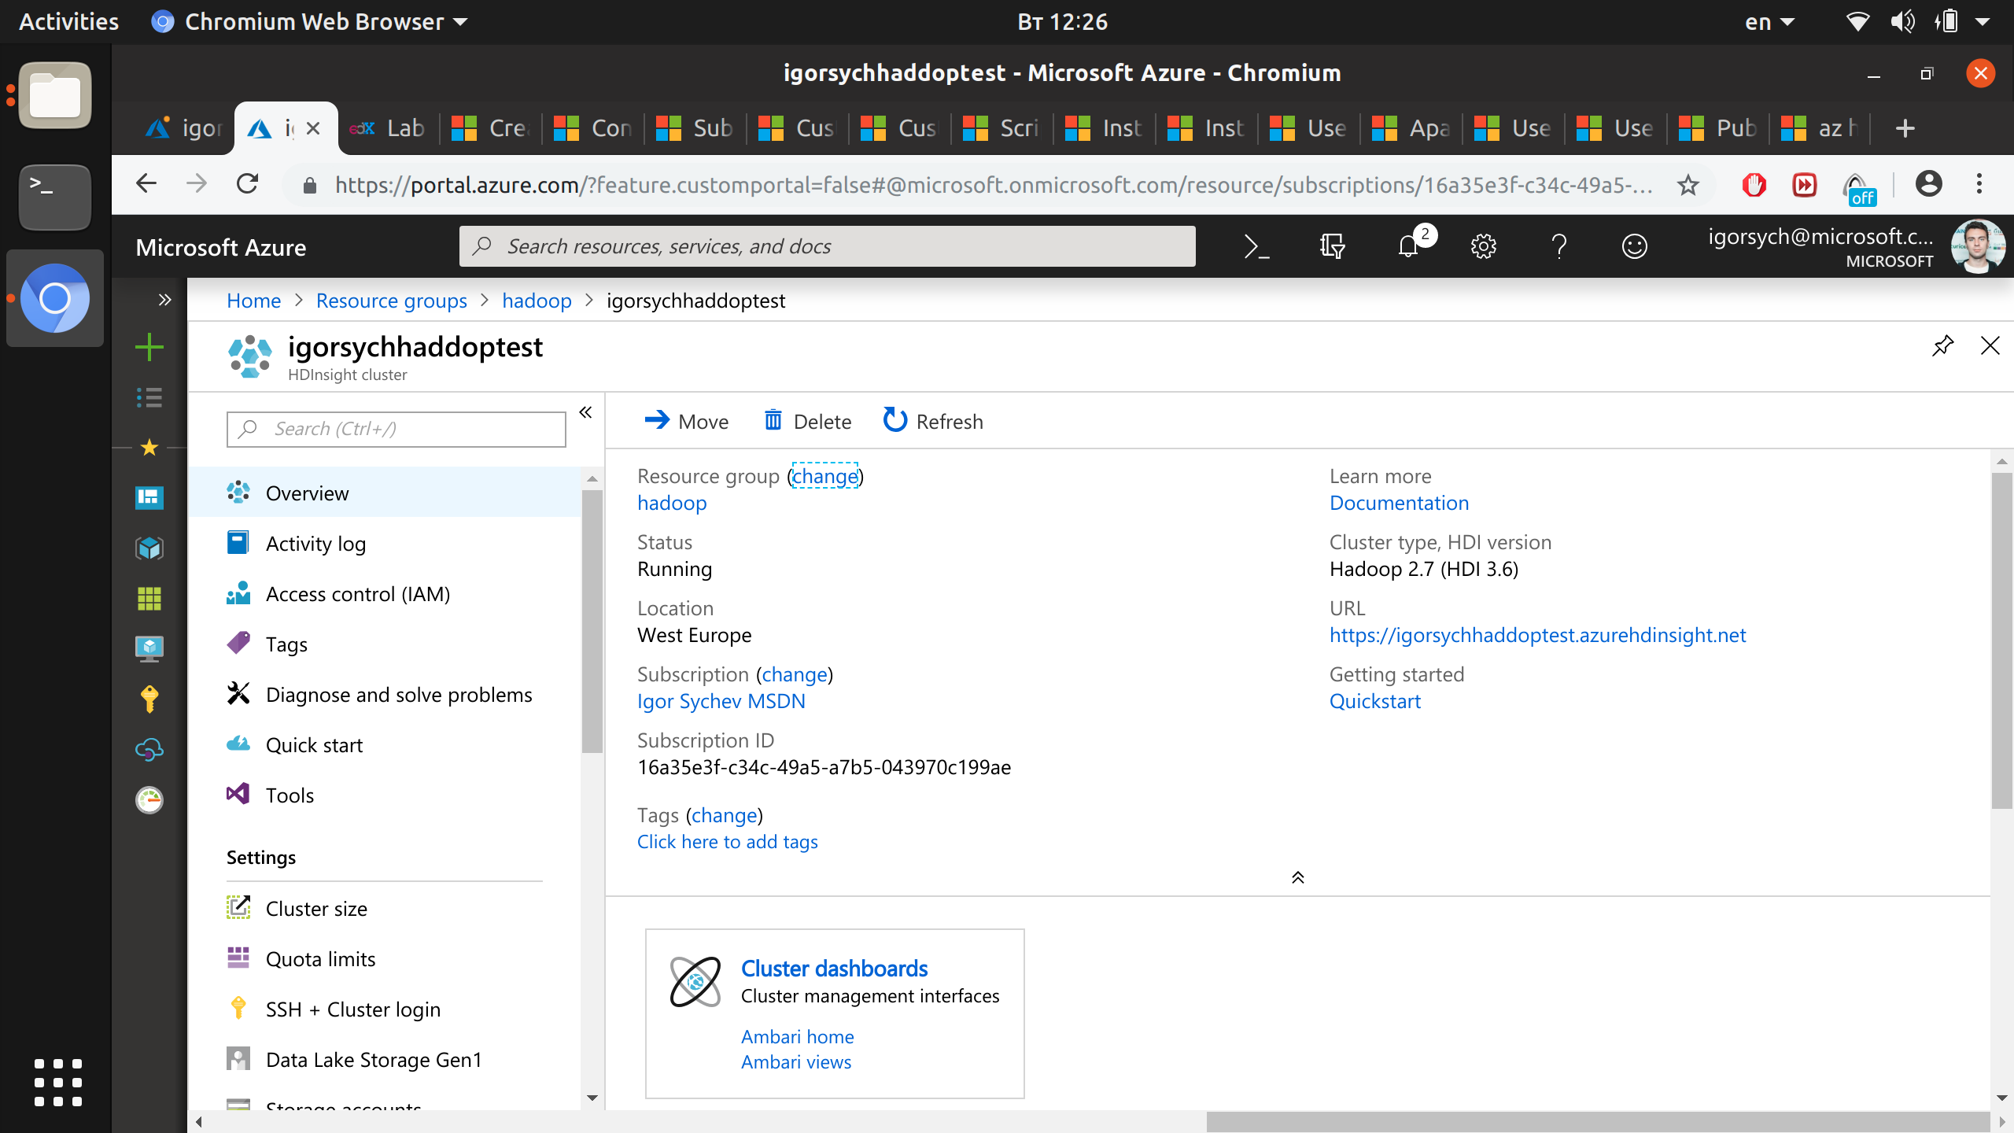Bookmark the current page with the star
Screen dimensions: 2014x1133
click(1688, 184)
